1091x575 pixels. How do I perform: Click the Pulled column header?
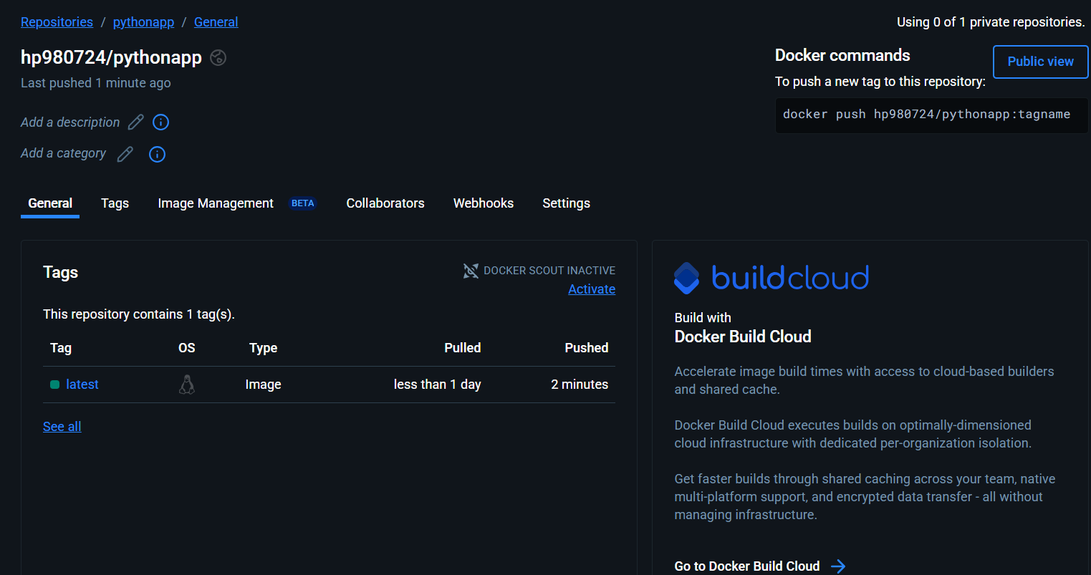click(463, 348)
